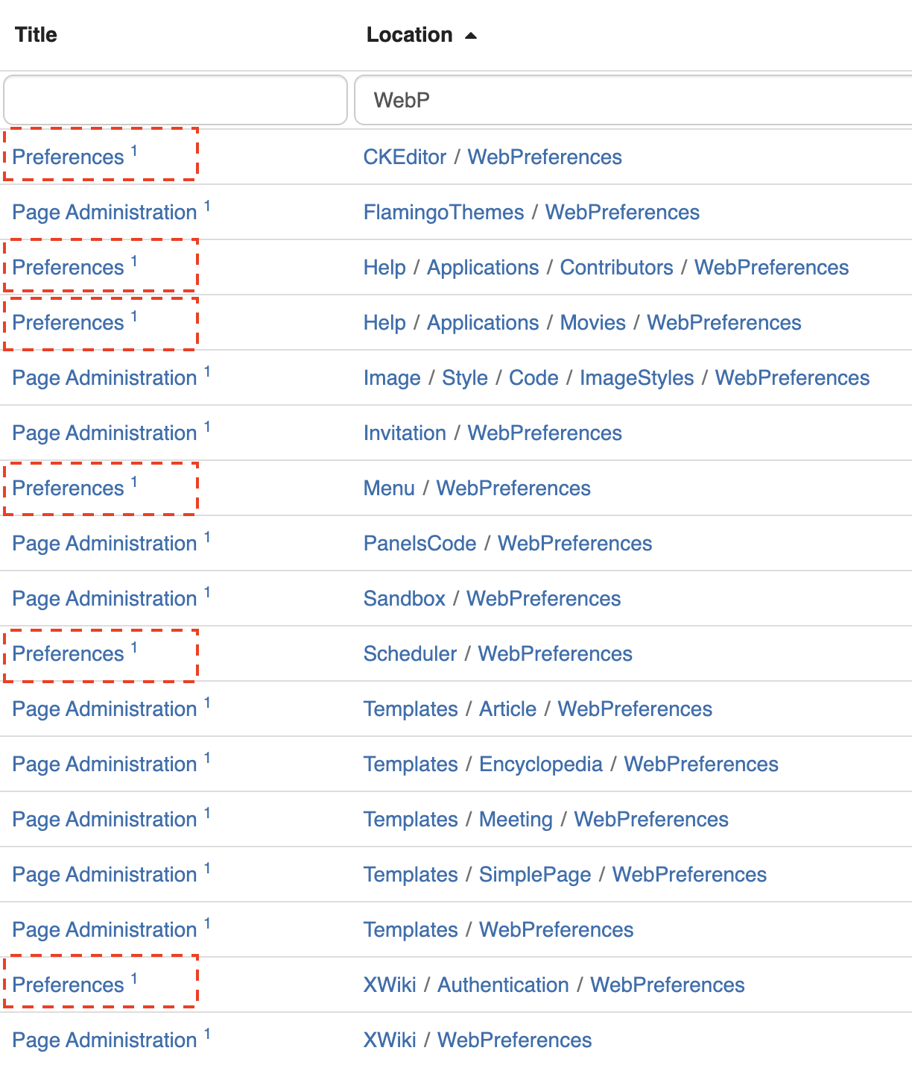
Task: Open the Contributors breadcrumb link
Action: pos(616,268)
